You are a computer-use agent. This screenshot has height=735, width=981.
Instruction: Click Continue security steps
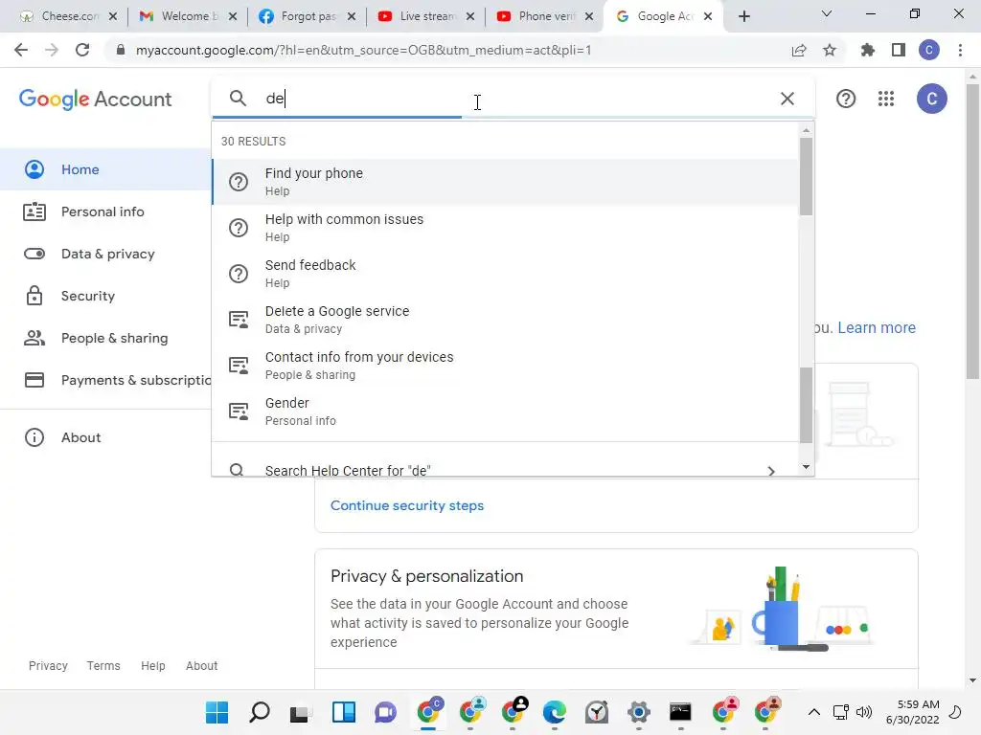(406, 505)
